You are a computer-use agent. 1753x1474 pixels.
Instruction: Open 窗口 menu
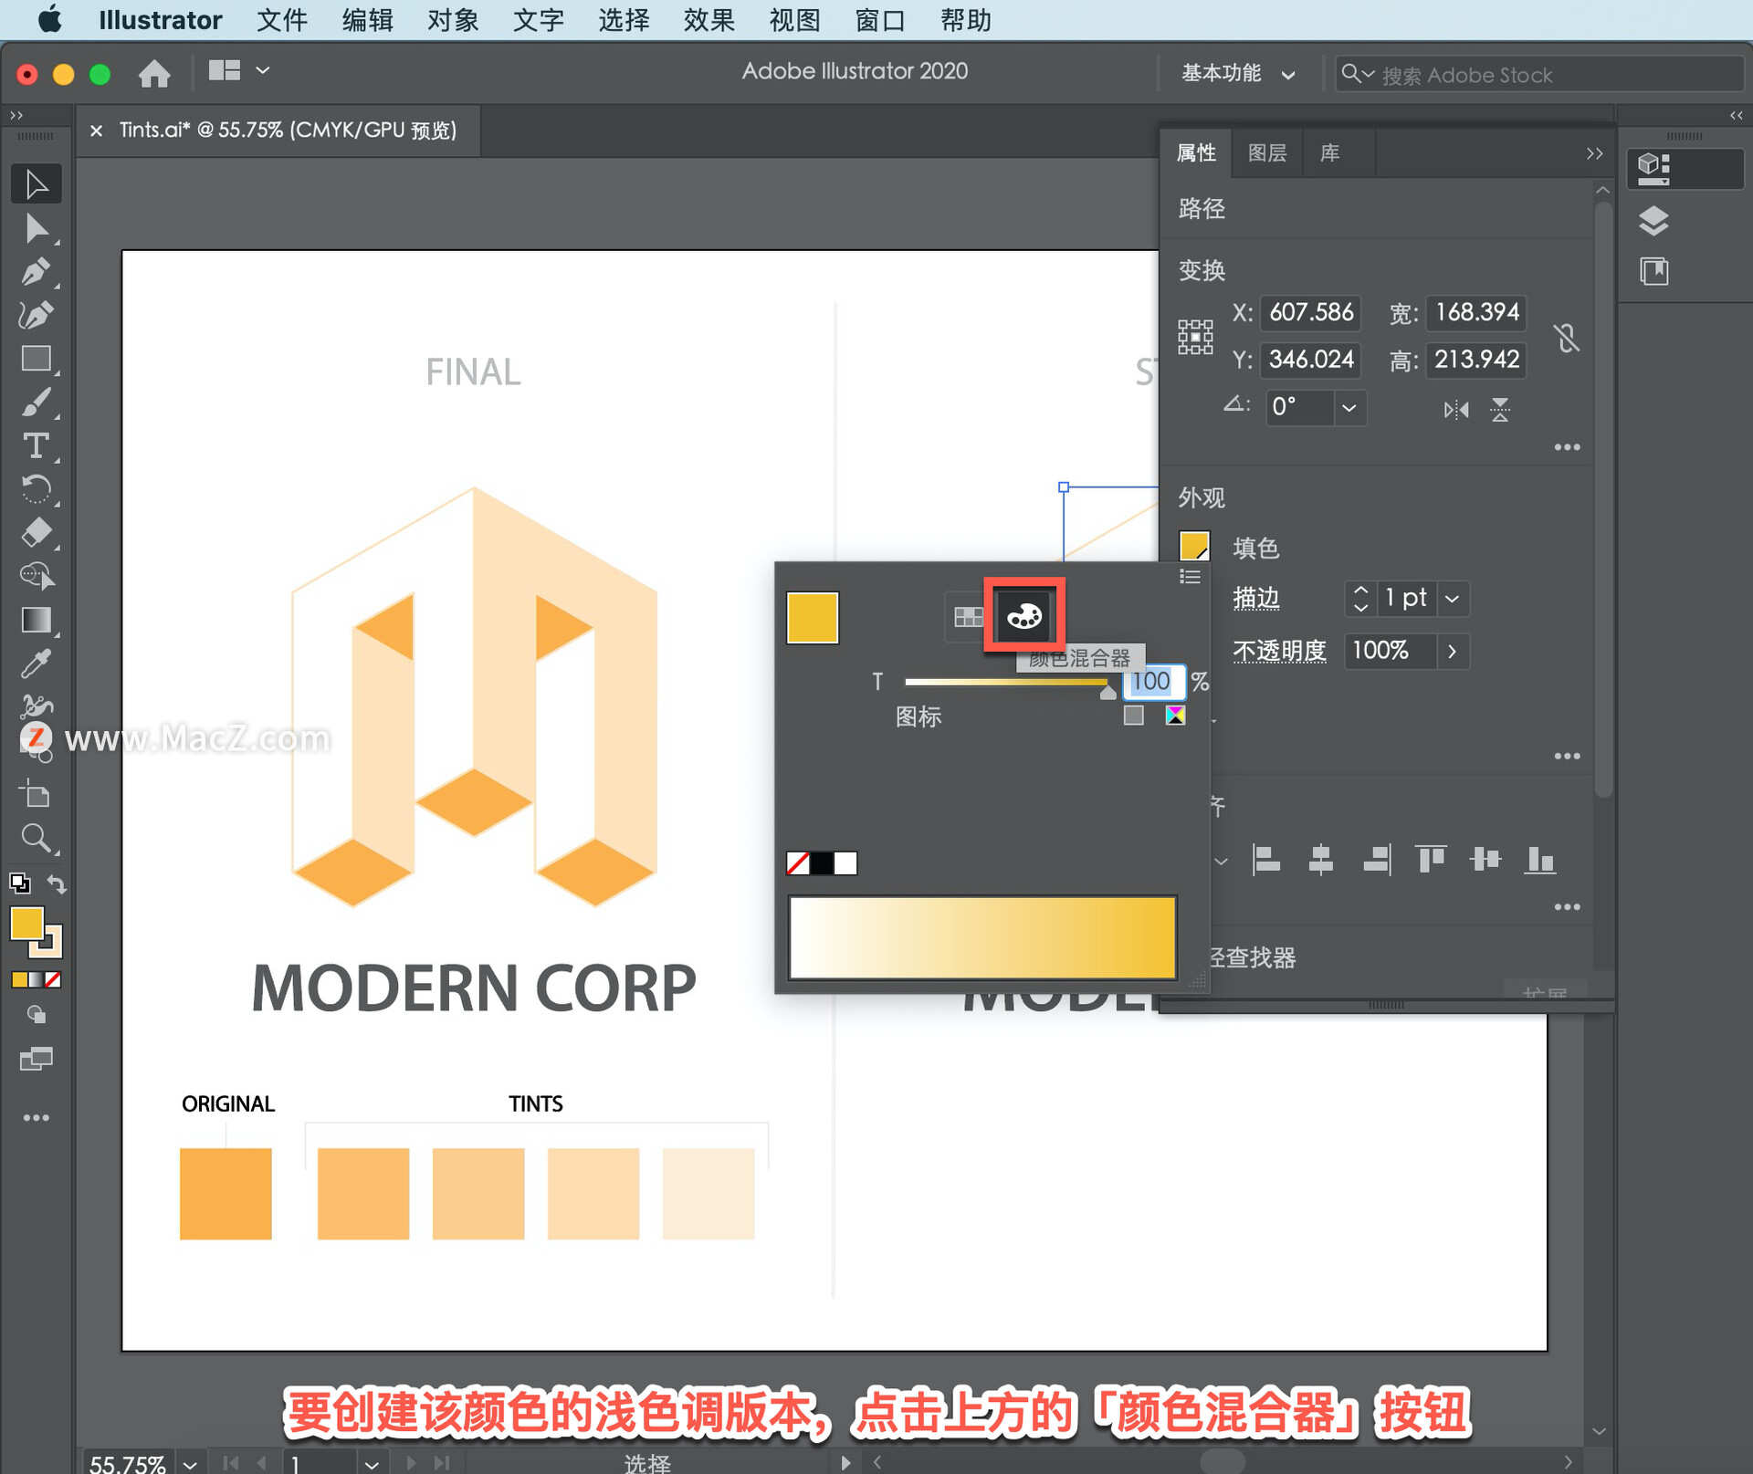(880, 20)
